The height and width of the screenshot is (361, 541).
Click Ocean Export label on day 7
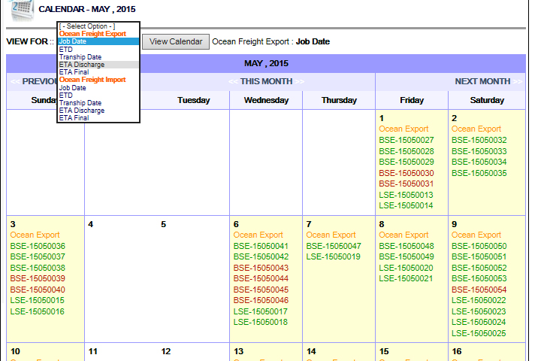[331, 235]
